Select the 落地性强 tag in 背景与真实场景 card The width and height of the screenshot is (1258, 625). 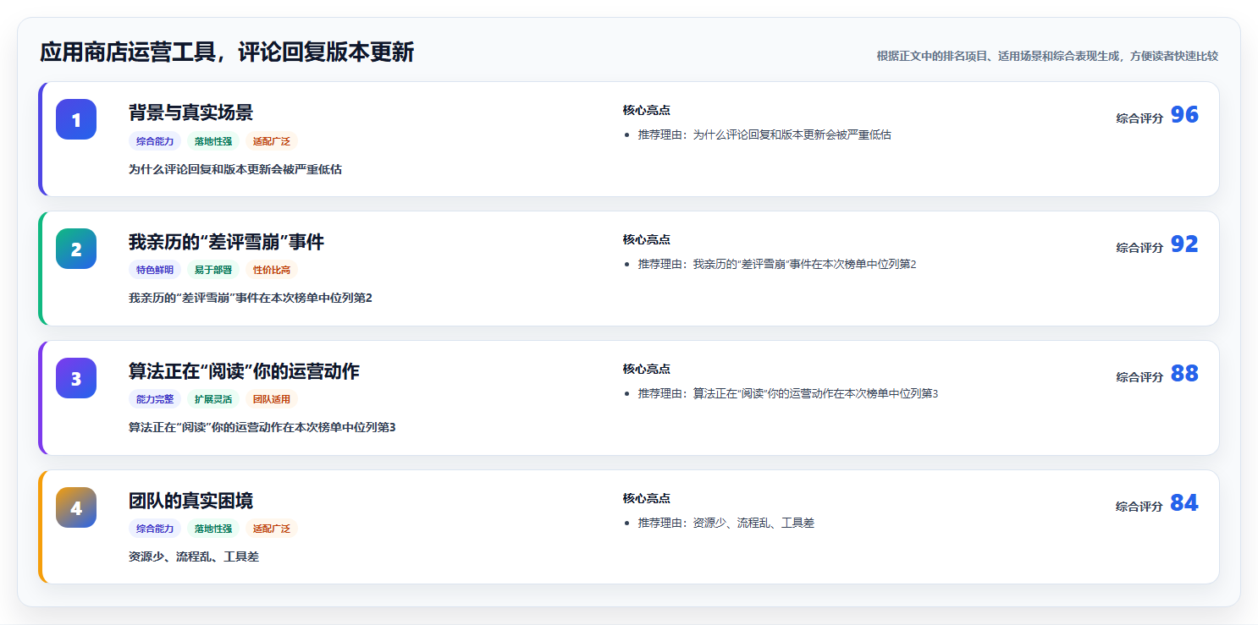coord(213,141)
